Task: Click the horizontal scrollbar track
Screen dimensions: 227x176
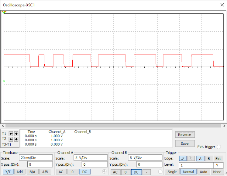Action: tap(113, 126)
